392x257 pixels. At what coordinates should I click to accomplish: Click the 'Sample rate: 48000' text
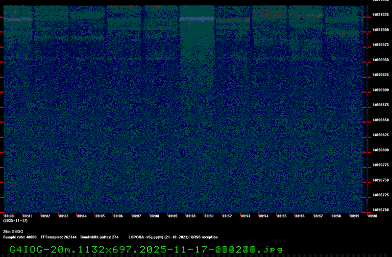tap(20, 237)
